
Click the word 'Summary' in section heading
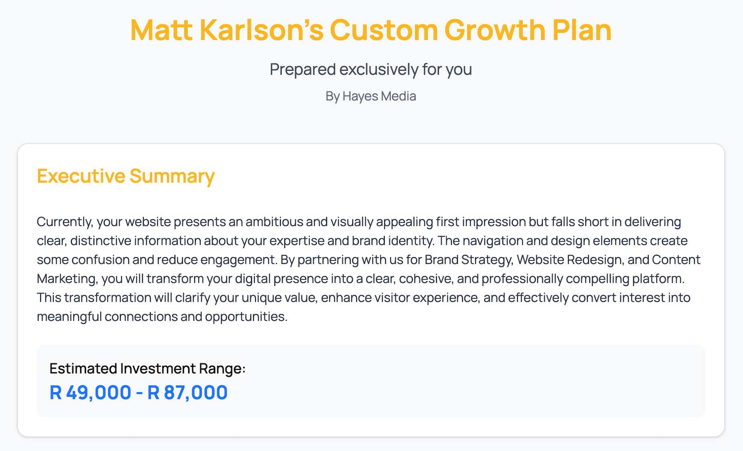point(172,176)
